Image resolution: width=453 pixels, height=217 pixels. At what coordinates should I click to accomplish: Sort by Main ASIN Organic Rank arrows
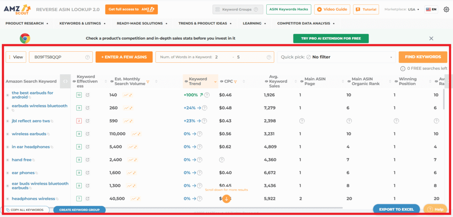[x=391, y=82]
